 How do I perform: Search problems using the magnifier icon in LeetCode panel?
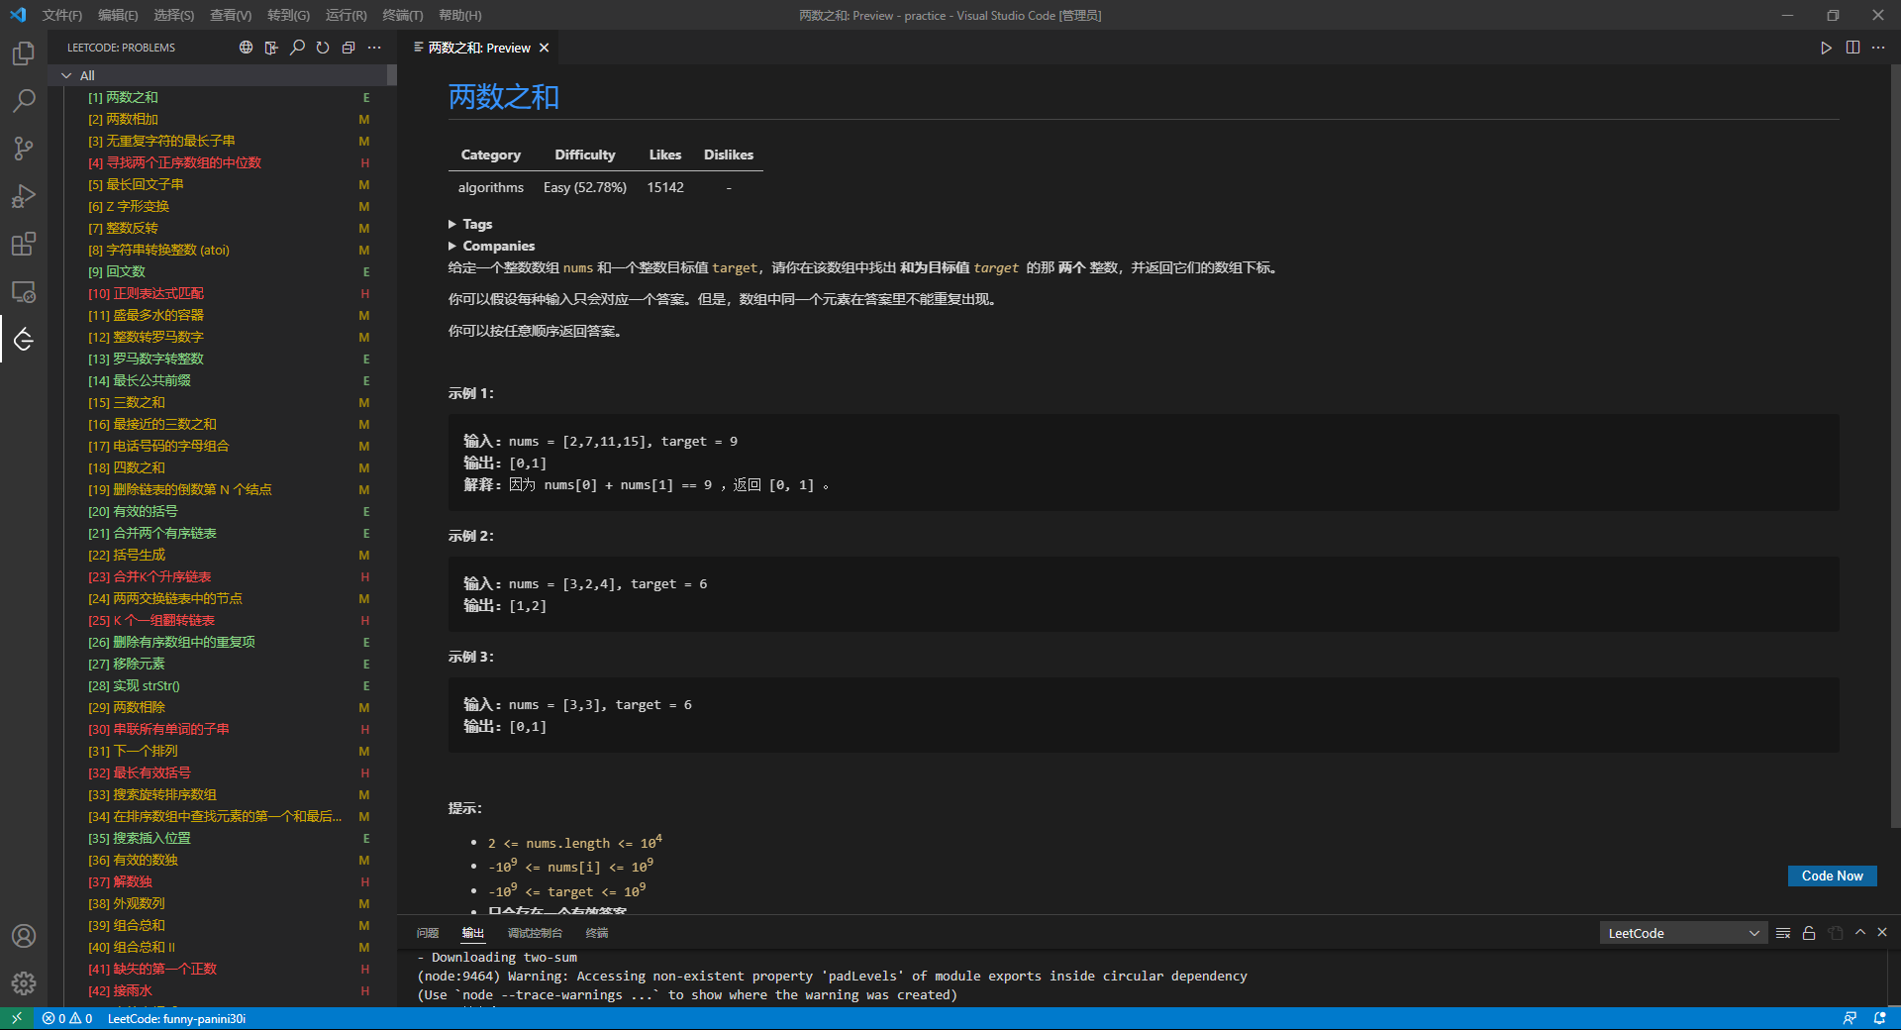click(x=297, y=47)
